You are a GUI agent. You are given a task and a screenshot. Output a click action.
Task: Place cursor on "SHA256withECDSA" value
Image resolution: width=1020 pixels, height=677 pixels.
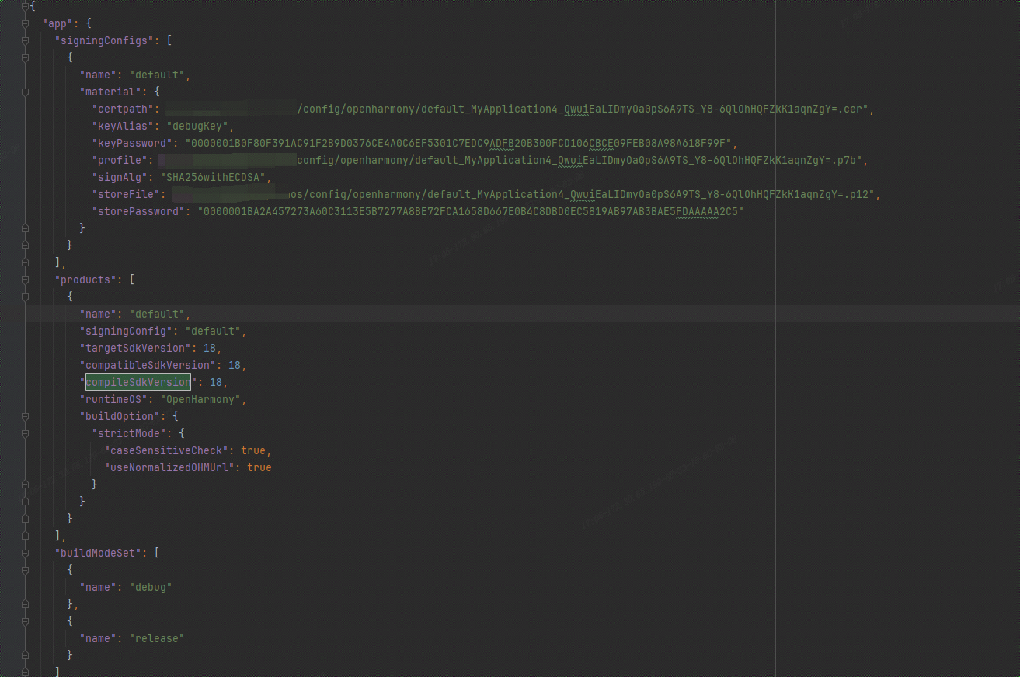pos(214,177)
